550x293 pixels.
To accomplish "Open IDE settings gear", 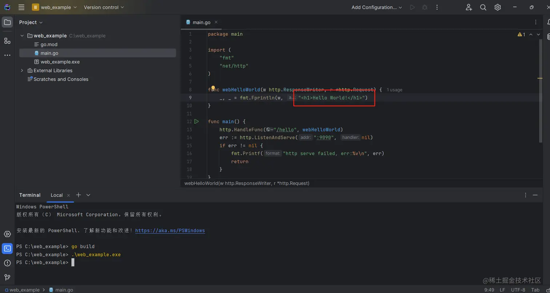I will (498, 7).
